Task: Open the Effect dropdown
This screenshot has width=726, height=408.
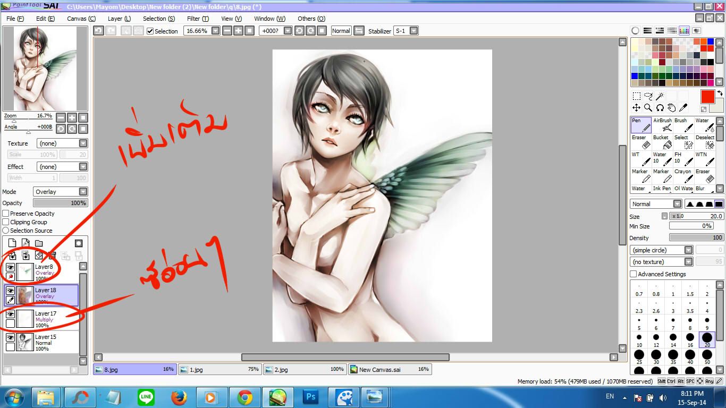Action: (62, 167)
